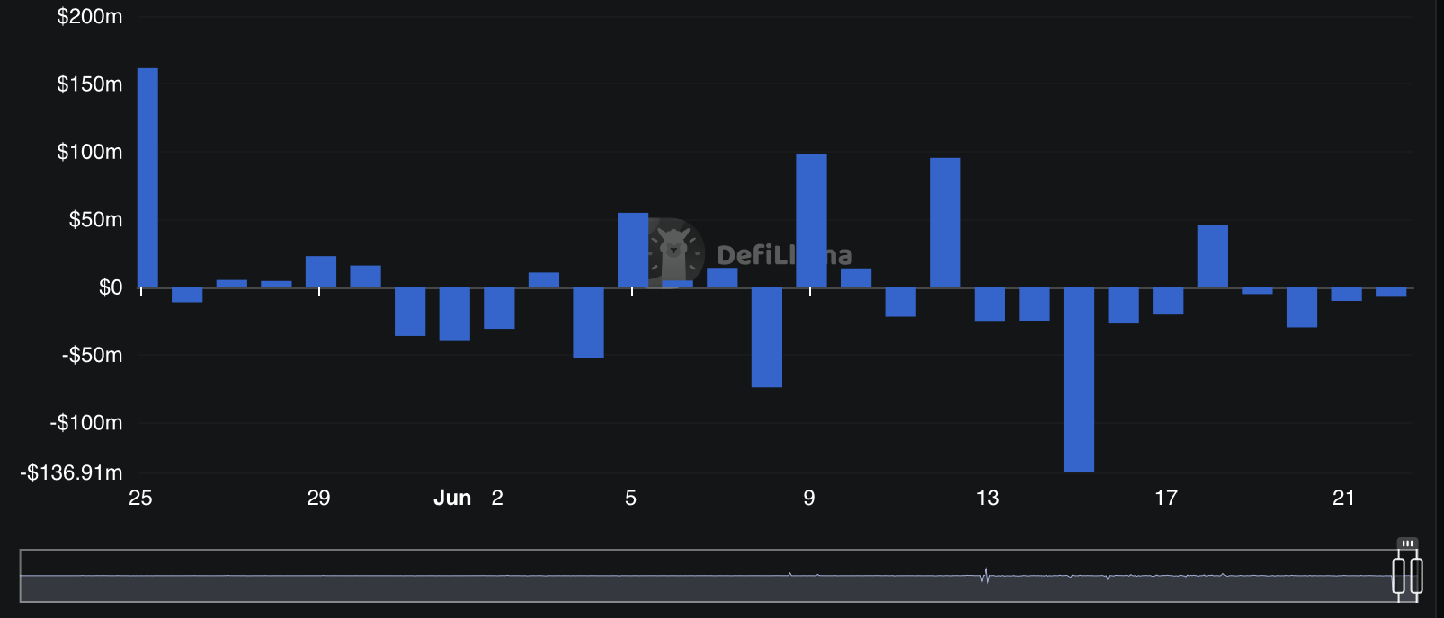Click the May 30 positive bar

click(x=365, y=277)
